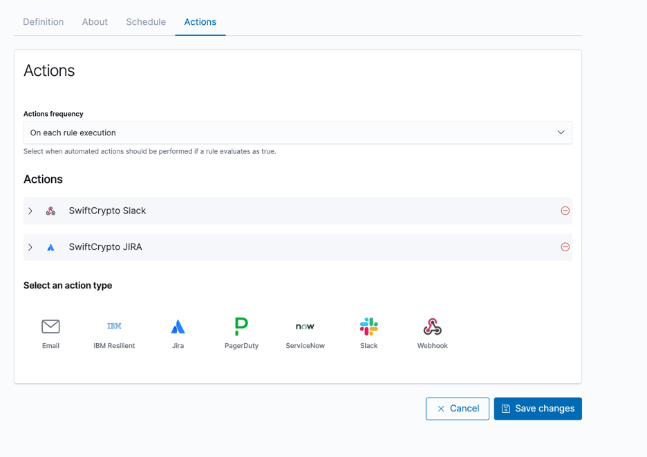
Task: Select the Actions tab
Action: 200,22
